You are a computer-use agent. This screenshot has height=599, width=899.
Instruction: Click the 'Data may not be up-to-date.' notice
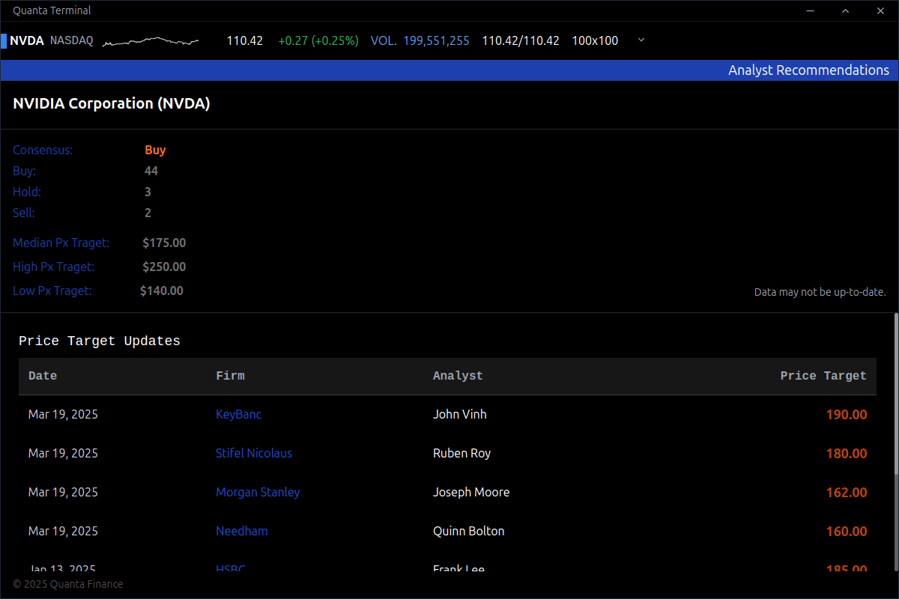click(x=820, y=292)
